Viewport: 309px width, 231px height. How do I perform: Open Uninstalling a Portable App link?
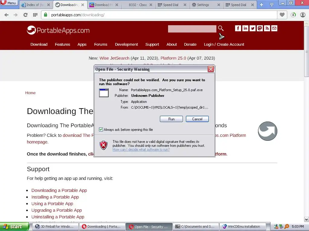tap(58, 217)
